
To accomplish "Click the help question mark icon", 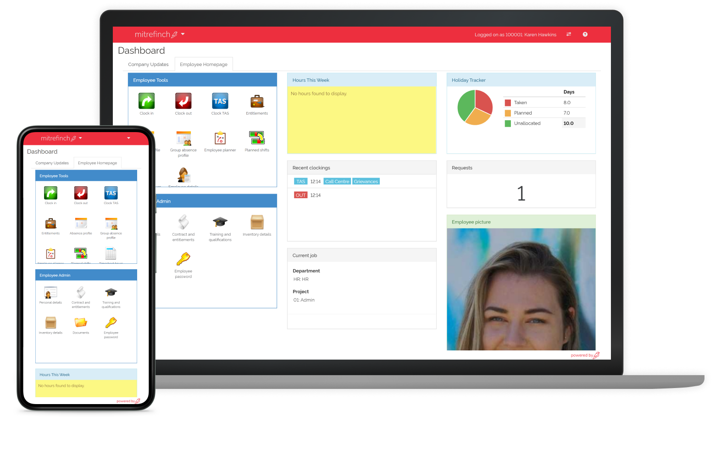I will click(585, 34).
